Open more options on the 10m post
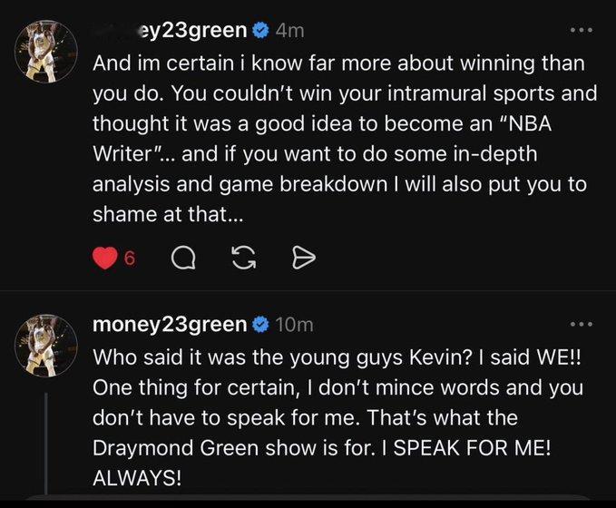The image size is (616, 508). point(582,324)
